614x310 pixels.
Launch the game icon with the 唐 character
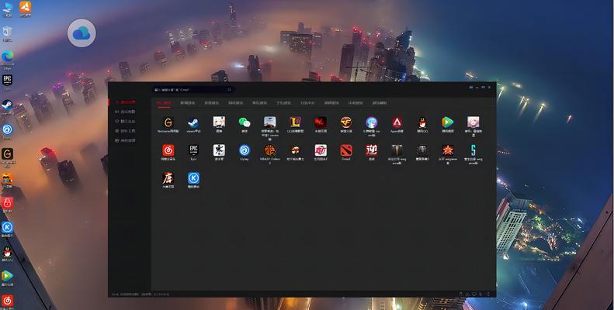[168, 178]
